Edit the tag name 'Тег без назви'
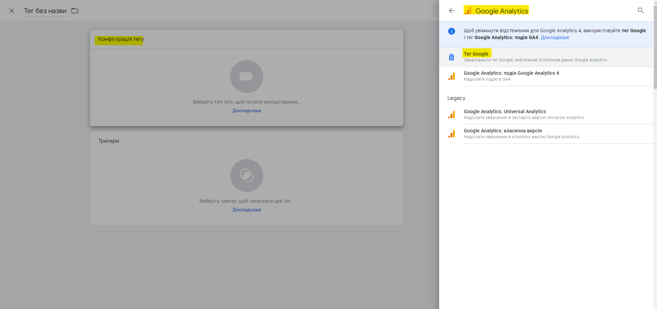This screenshot has height=309, width=657. [45, 11]
